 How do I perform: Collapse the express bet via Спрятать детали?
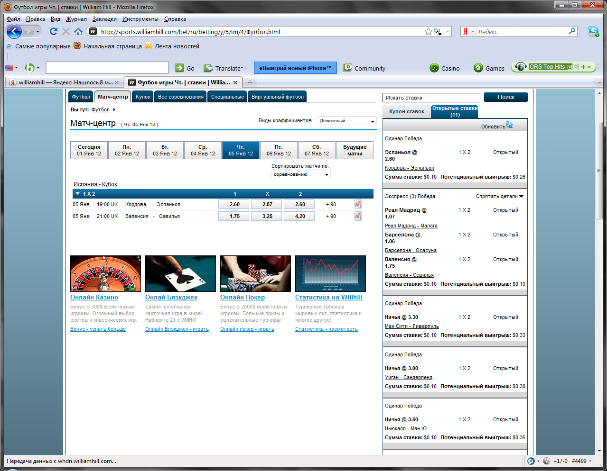pyautogui.click(x=499, y=196)
